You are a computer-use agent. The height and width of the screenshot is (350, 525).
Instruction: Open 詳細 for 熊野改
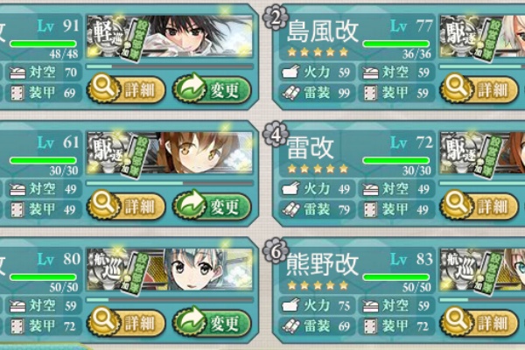click(x=479, y=323)
